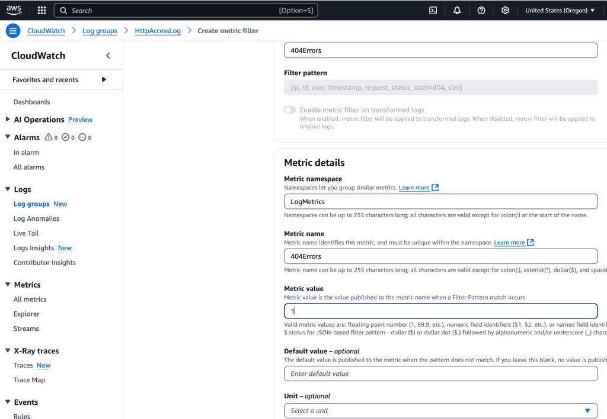Click Learn more link under Metric namespace

[414, 188]
